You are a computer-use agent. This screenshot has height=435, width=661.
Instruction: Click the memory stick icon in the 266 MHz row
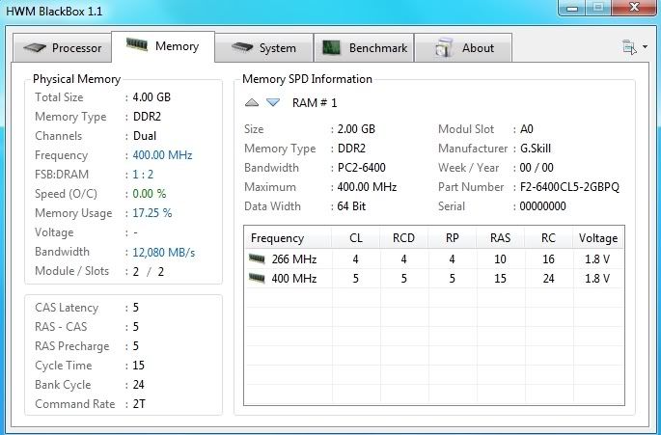coord(257,258)
